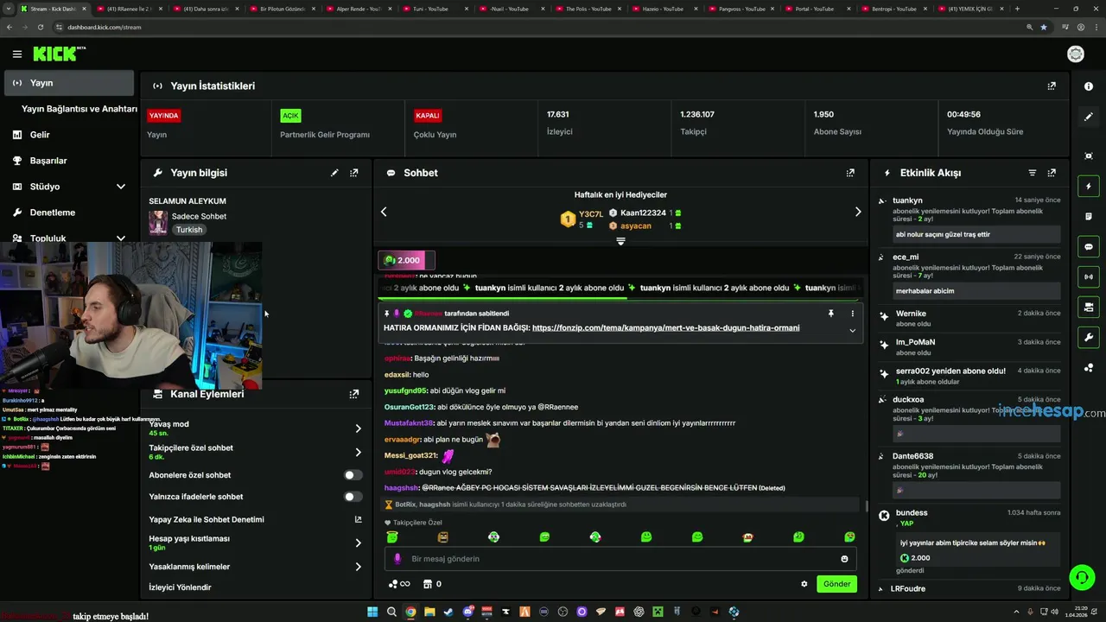This screenshot has width=1106, height=622.
Task: Expand the Stüdyo sidebar section
Action: pyautogui.click(x=121, y=187)
